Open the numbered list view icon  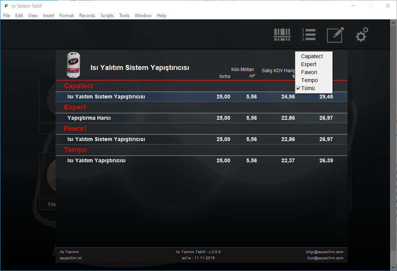(308, 35)
